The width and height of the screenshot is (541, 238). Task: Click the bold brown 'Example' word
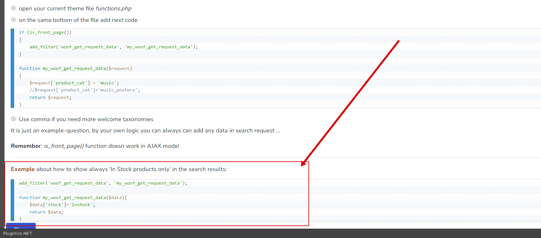point(23,169)
